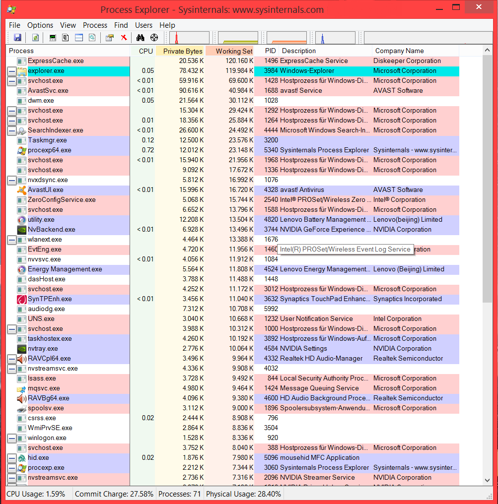498x504 pixels.
Task: Click the Energy Management.exe icon
Action: click(x=21, y=269)
